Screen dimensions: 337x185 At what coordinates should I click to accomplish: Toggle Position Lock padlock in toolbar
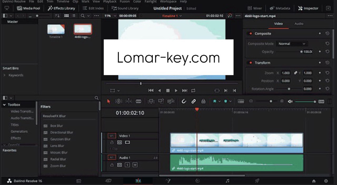pos(203,101)
